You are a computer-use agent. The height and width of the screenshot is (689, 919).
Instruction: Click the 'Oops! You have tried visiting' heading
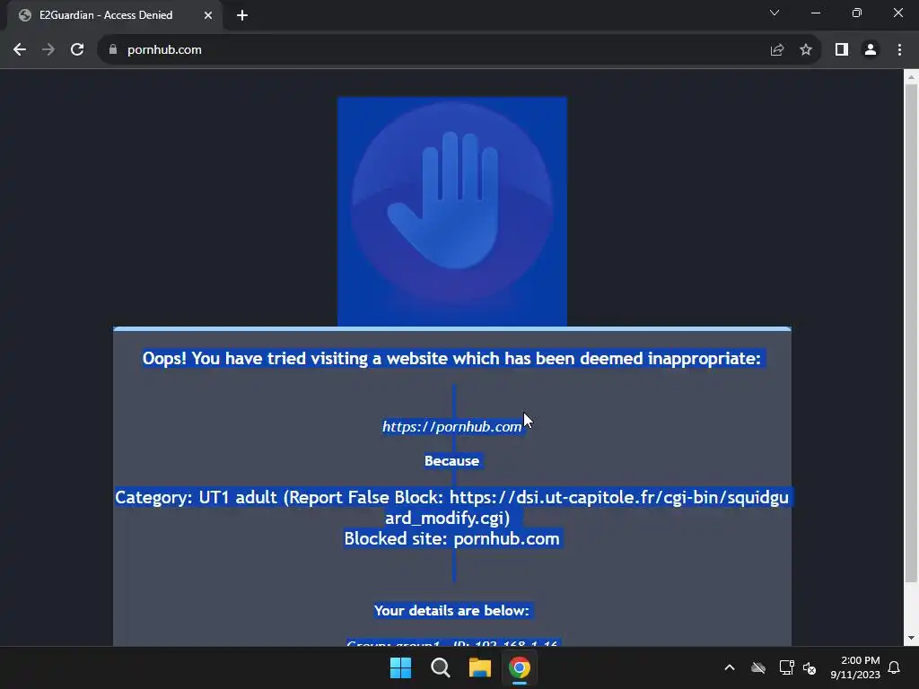point(452,358)
